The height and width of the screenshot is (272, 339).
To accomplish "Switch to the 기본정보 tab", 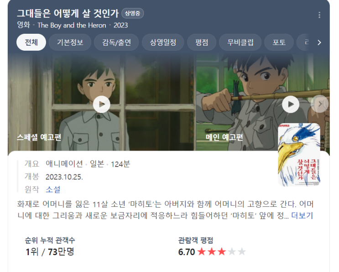I will 70,42.
